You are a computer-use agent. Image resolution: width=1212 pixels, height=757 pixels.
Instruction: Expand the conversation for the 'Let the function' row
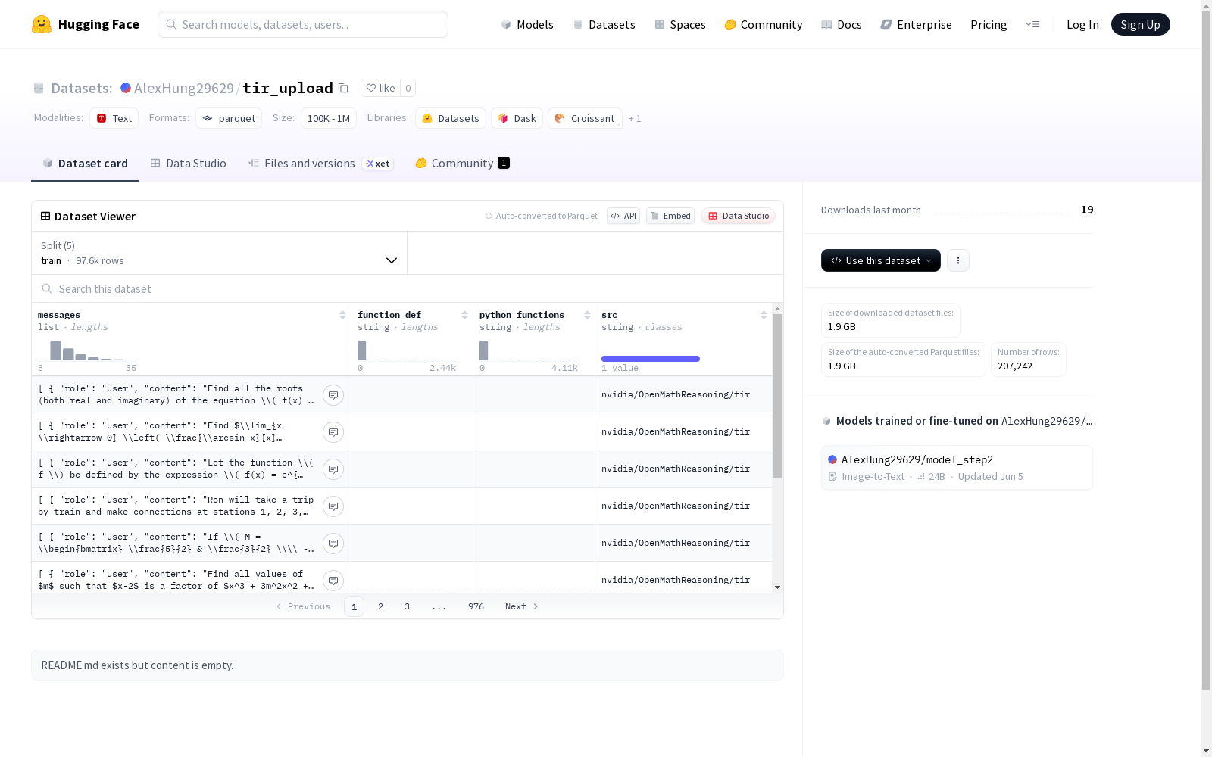pyautogui.click(x=333, y=469)
